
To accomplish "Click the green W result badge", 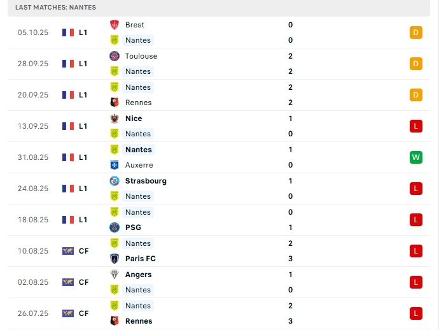I will tap(416, 157).
